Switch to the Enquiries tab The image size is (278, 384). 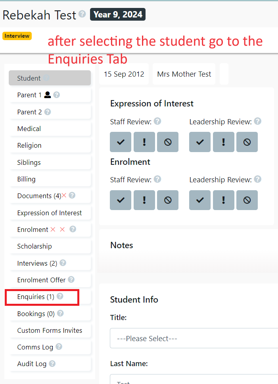tap(36, 296)
